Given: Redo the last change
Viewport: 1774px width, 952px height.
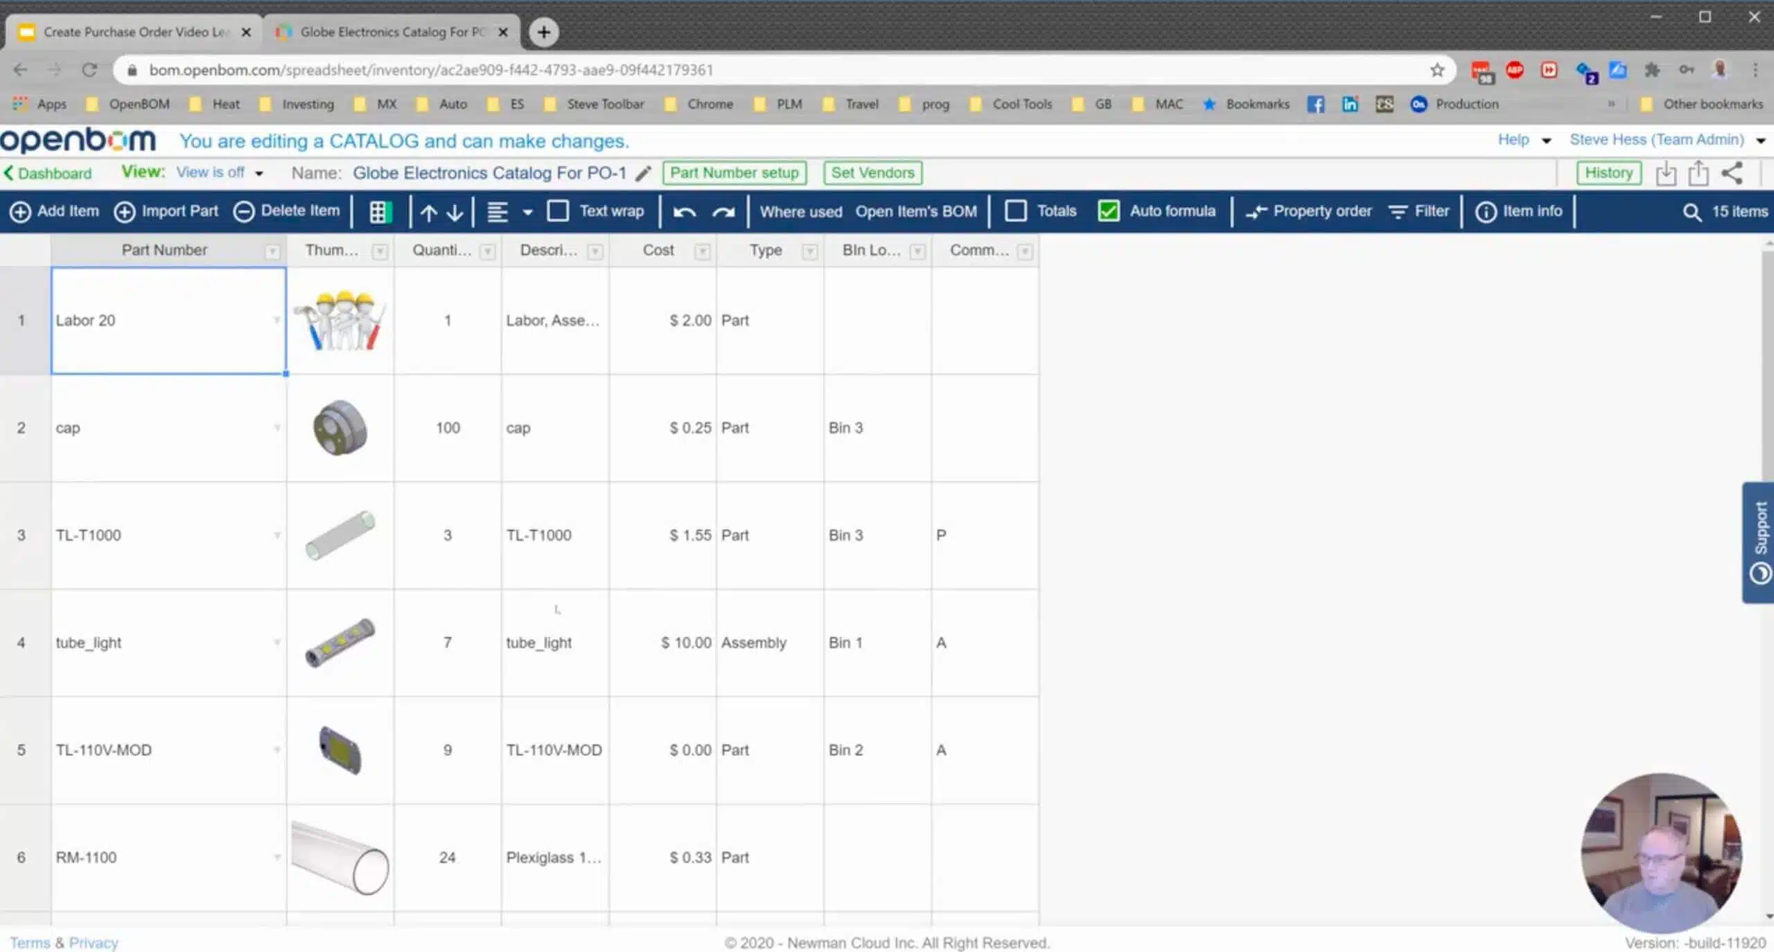Looking at the screenshot, I should (x=723, y=212).
